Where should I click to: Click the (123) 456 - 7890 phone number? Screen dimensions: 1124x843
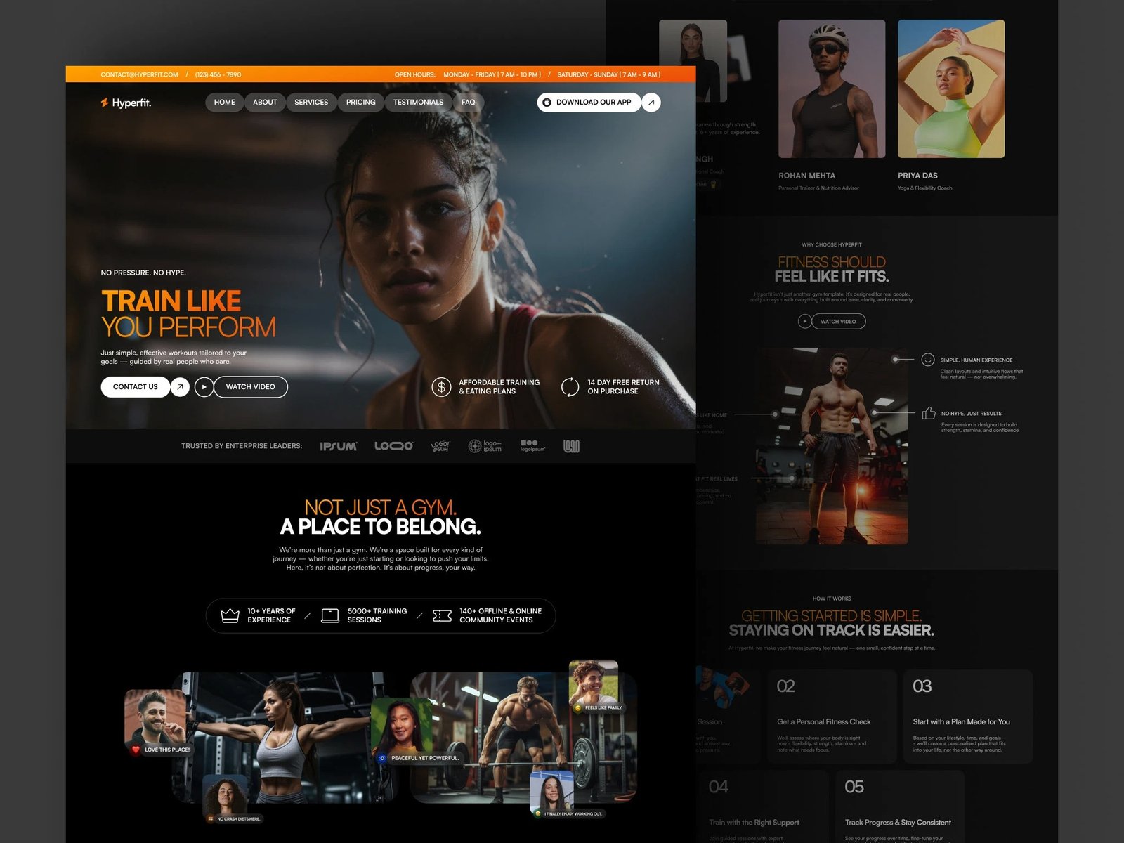(218, 74)
